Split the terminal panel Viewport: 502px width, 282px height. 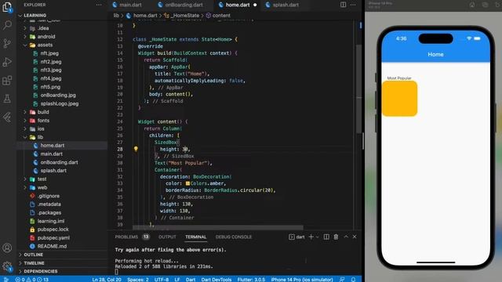326,237
